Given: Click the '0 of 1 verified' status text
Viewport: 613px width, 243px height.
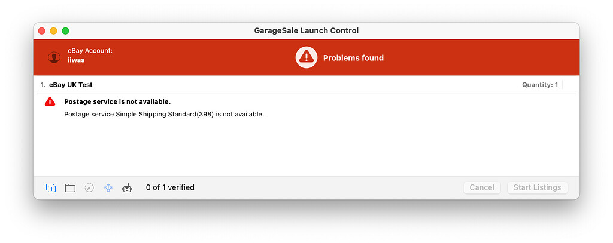Looking at the screenshot, I should tap(170, 187).
